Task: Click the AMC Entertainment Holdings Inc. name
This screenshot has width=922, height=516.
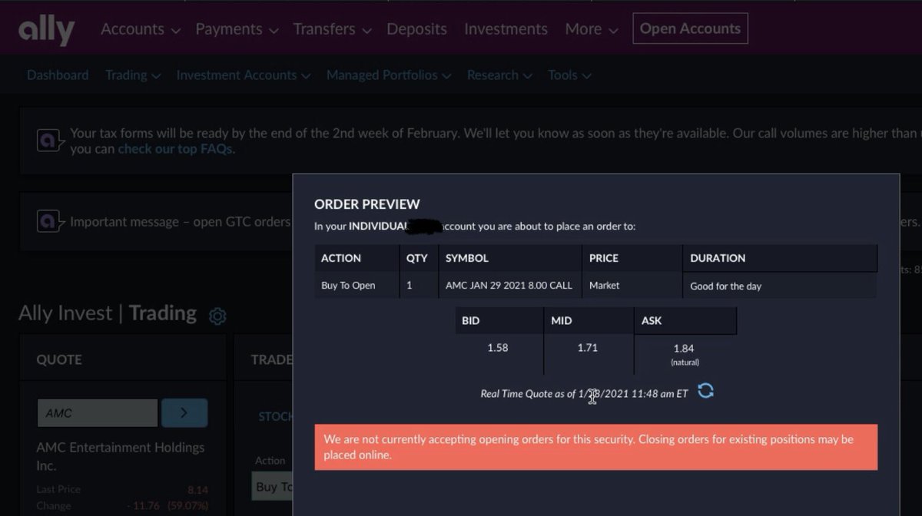Action: click(x=120, y=456)
